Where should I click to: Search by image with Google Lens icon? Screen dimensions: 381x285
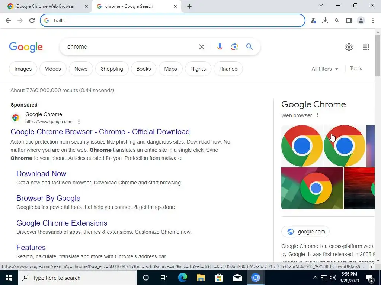pyautogui.click(x=234, y=47)
